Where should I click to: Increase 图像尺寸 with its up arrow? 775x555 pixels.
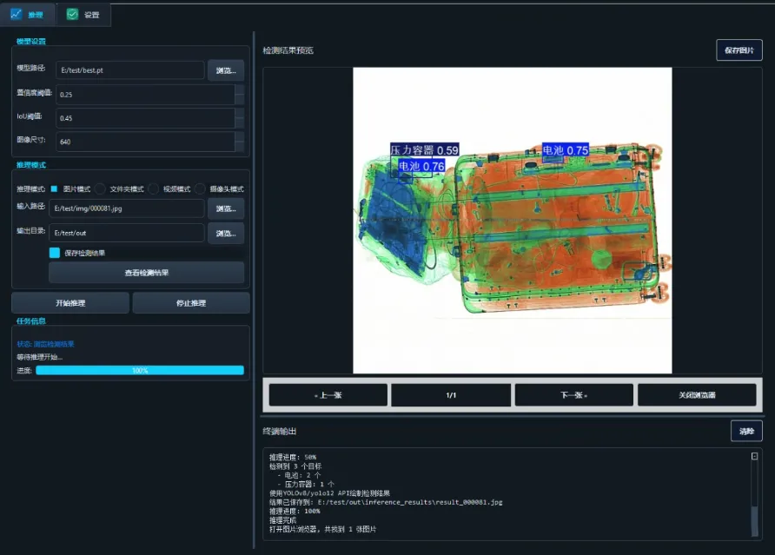coord(239,137)
